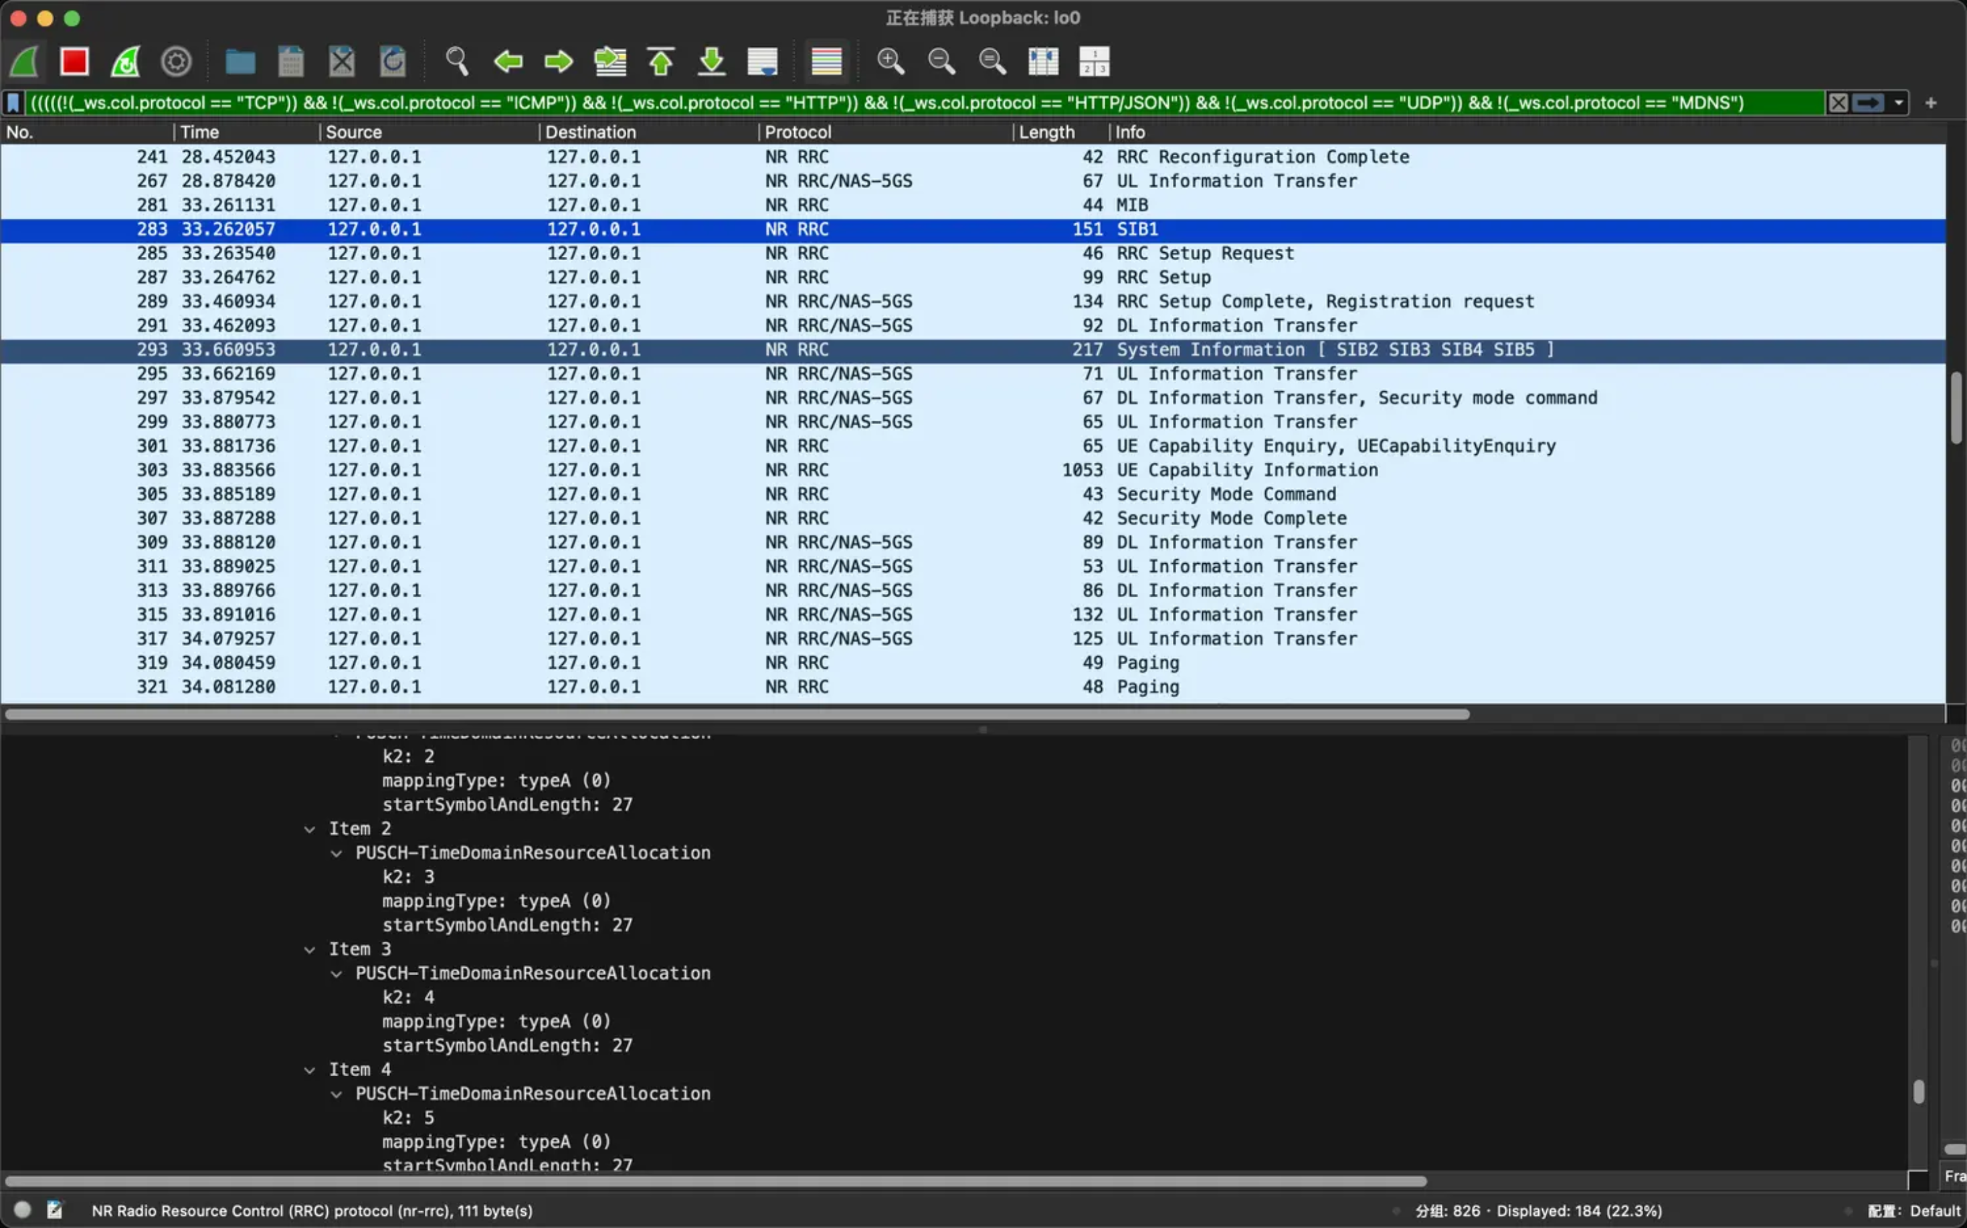The image size is (1967, 1228).
Task: Click packet list vertical scrollbar thumb
Action: click(x=1956, y=407)
